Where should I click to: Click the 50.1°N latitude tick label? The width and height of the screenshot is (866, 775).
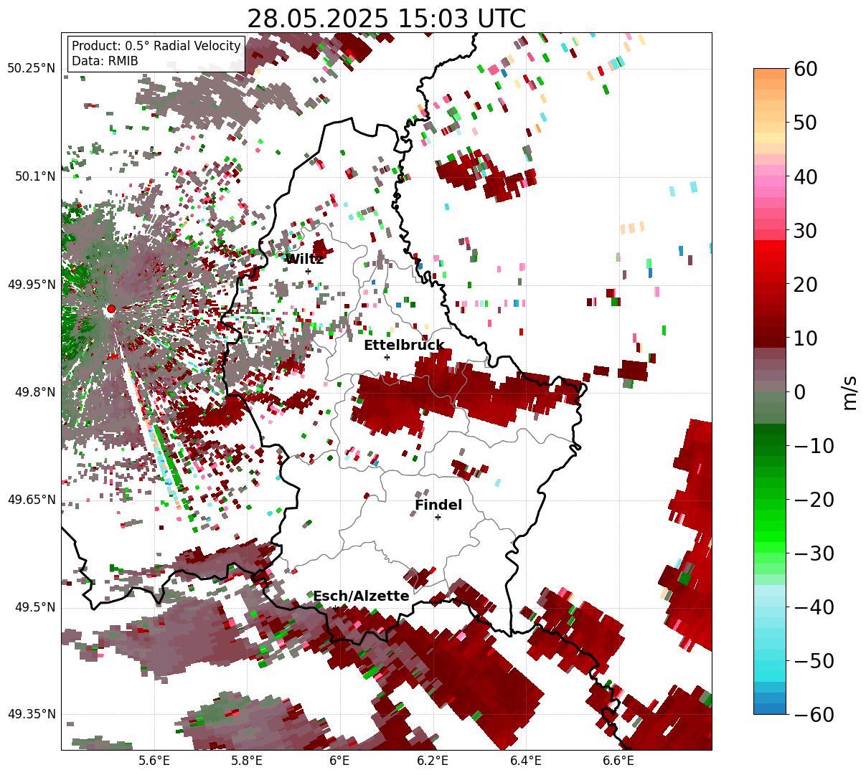(34, 176)
